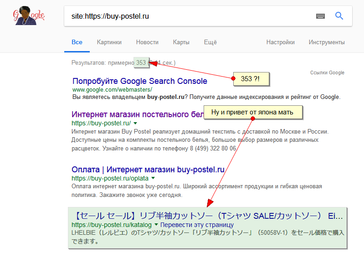Click the https://buy-postel.ru/ green URL
Viewport: 364px width, 253px height.
coord(101,123)
